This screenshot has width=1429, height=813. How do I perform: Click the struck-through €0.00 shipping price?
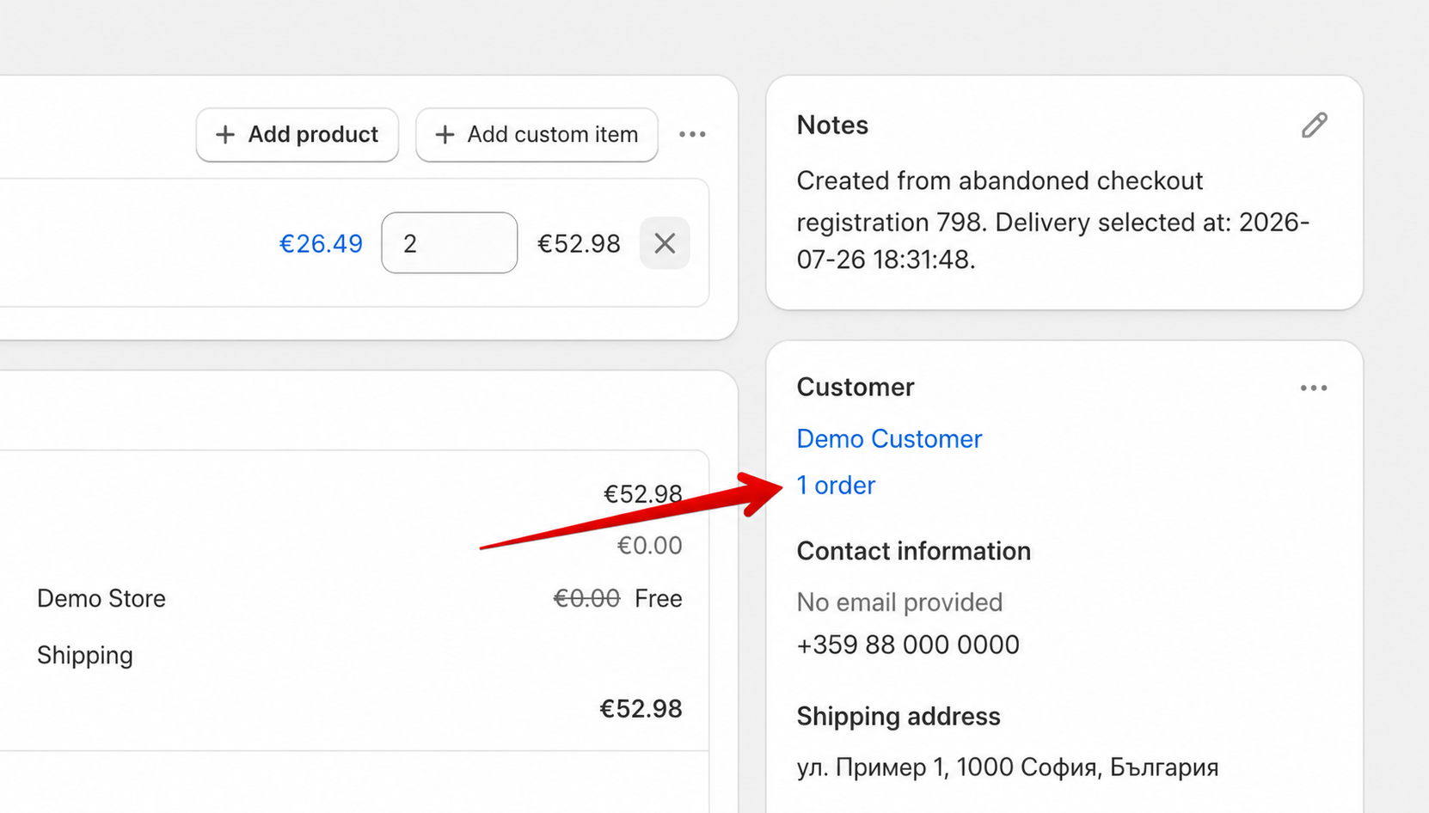click(586, 598)
